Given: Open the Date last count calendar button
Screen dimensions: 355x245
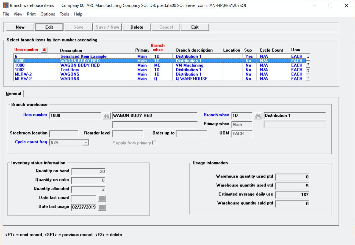Looking at the screenshot, I should pos(102,199).
